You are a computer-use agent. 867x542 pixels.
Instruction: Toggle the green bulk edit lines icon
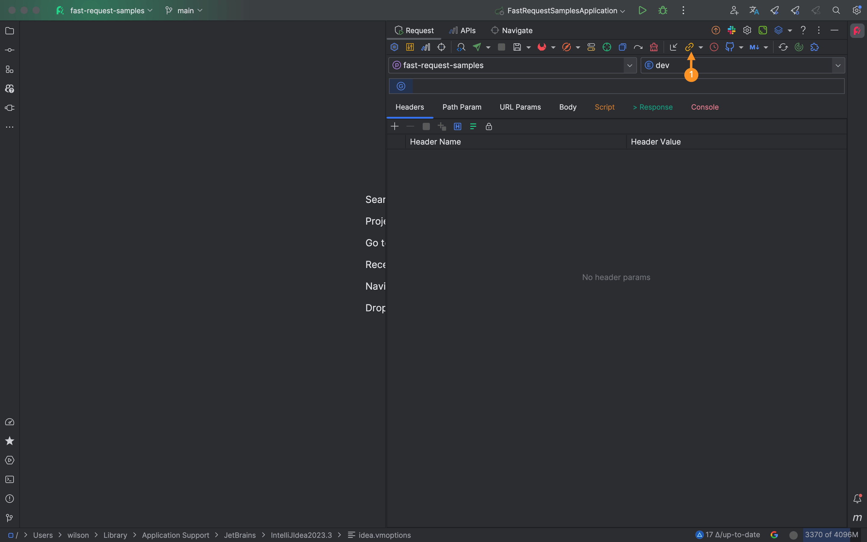(x=473, y=126)
